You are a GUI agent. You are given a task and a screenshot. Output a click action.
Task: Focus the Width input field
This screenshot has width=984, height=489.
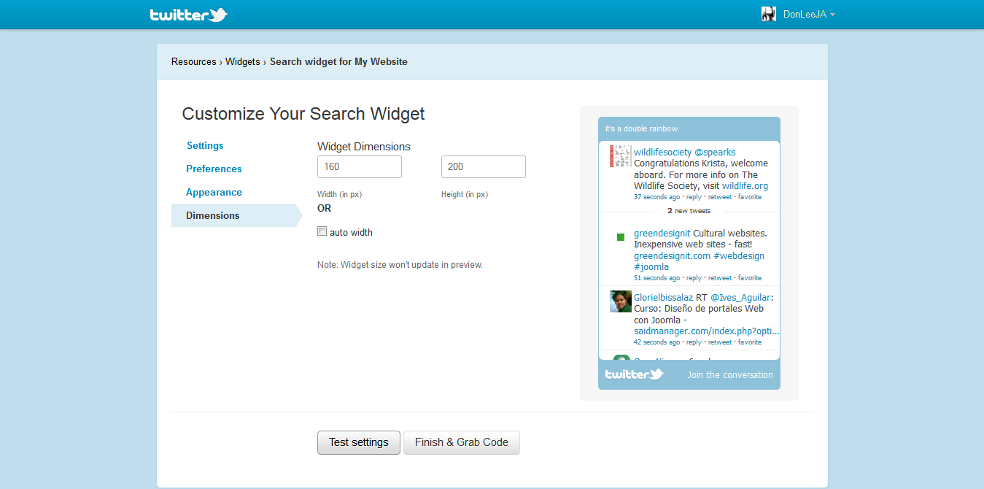click(360, 166)
